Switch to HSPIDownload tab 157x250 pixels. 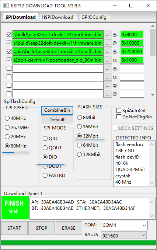tap(57, 17)
